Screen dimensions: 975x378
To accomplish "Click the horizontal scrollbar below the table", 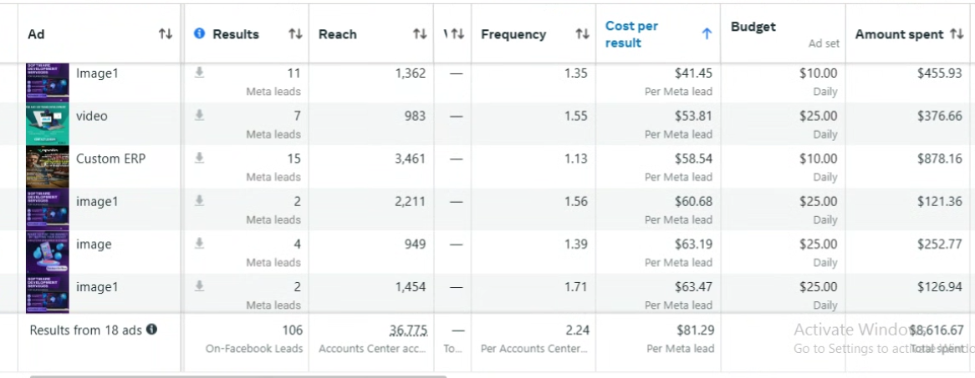I will 238,375.
